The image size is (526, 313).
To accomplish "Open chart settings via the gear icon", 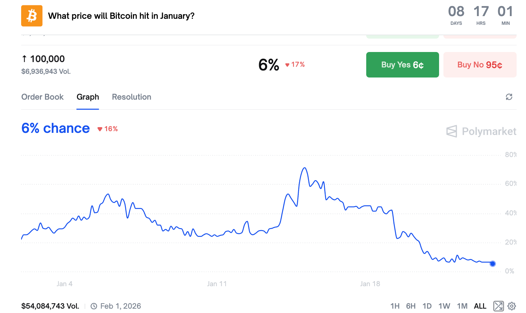I will [x=512, y=306].
